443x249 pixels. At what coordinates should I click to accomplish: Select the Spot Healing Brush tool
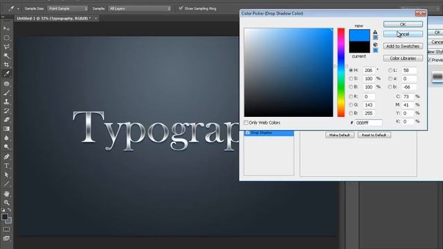click(6, 84)
